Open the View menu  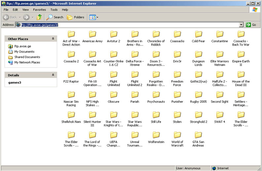pyautogui.click(x=25, y=10)
